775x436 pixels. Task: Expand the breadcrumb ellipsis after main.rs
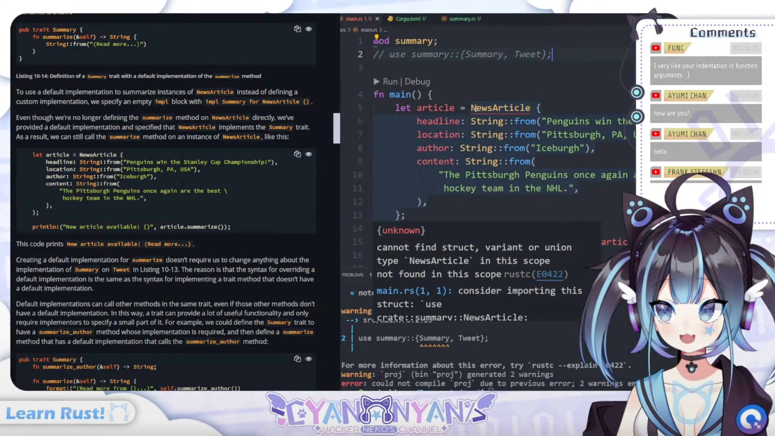pos(386,30)
